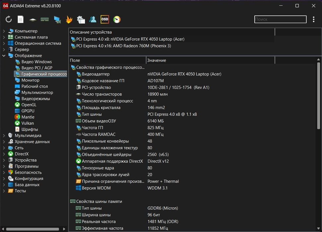Viewport: 322px width, 232px height.
Task: Click the Частота RAMDAC field
Action: tap(98, 134)
